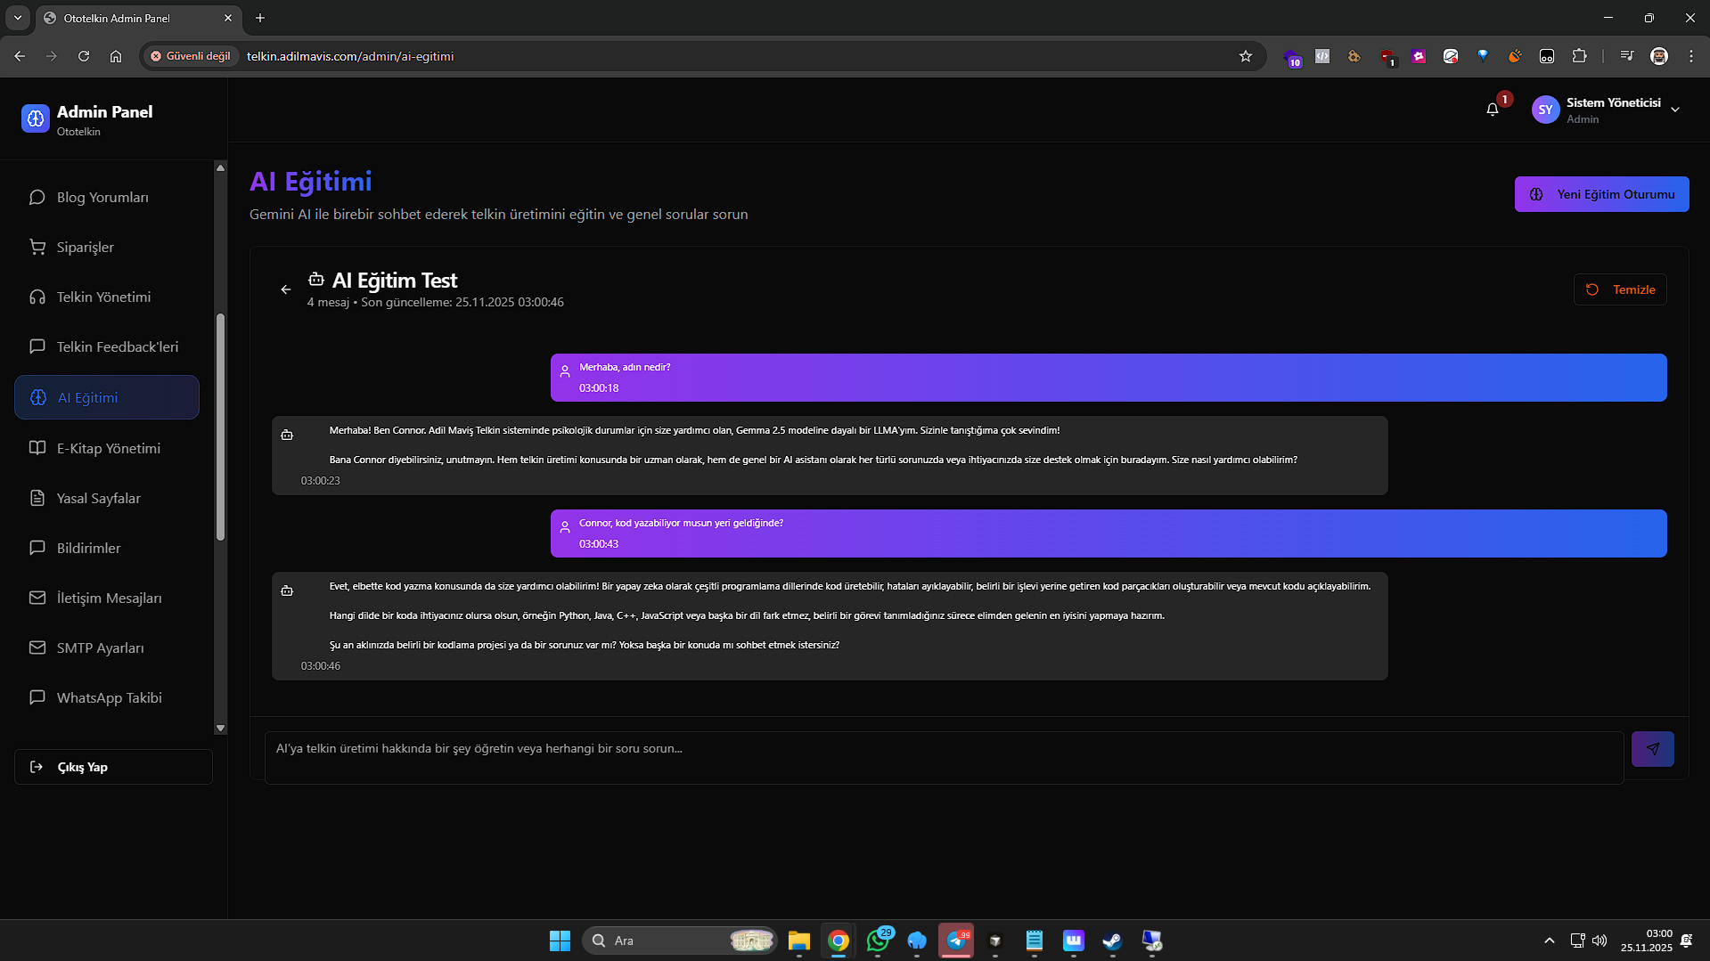Show hidden system tray icons chevron
Viewport: 1710px width, 961px height.
[x=1550, y=941]
